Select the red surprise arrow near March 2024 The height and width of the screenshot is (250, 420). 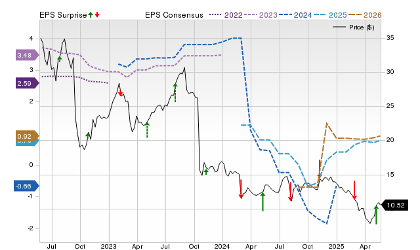[241, 189]
